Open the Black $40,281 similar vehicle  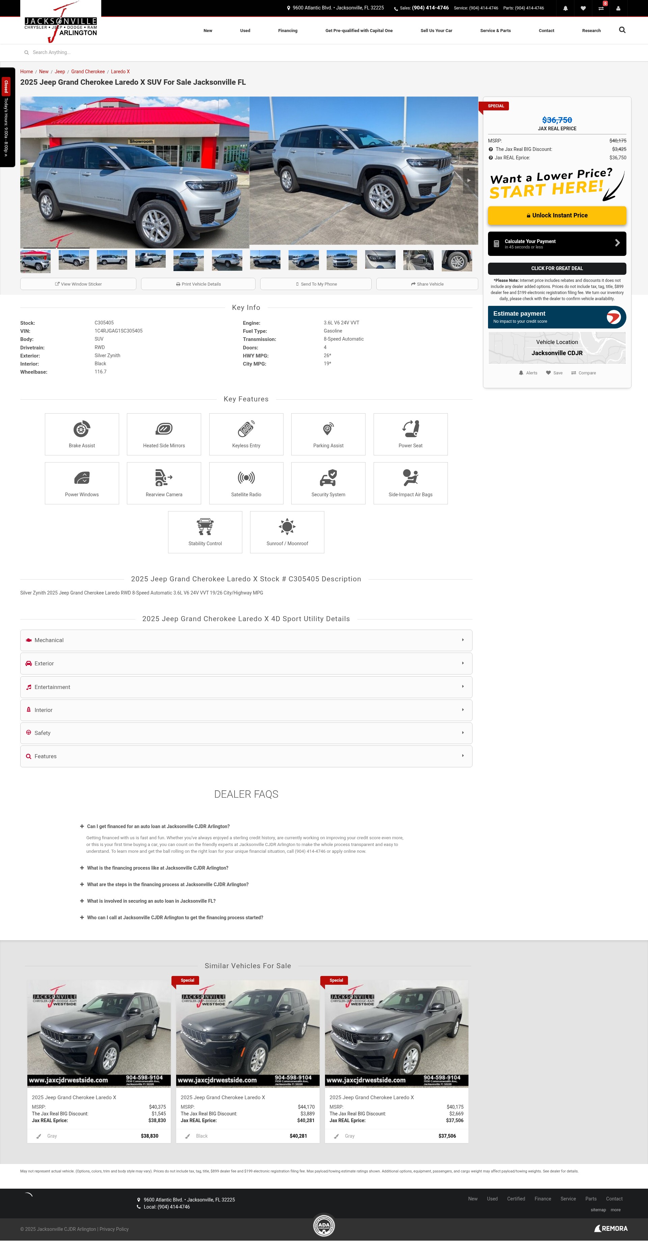[x=247, y=1061]
